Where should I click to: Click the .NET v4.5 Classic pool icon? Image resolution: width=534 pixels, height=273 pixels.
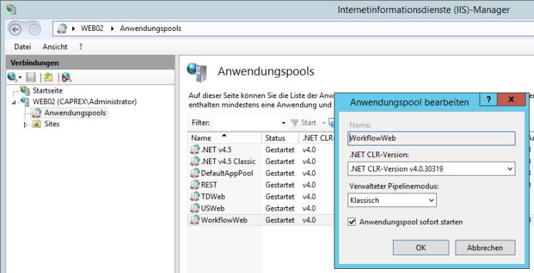point(195,161)
